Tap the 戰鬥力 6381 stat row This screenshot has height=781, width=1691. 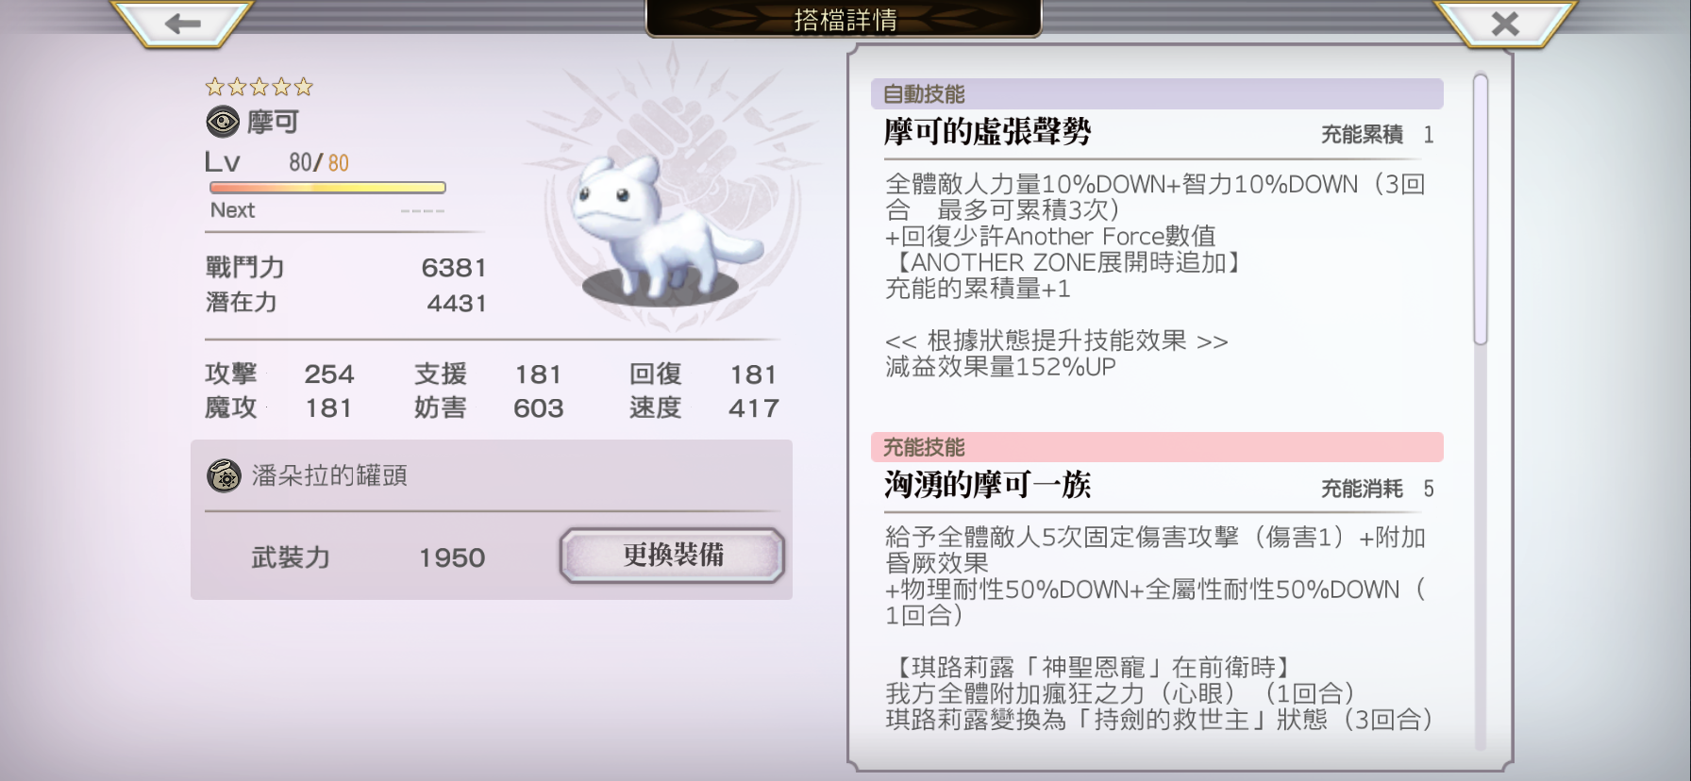(x=345, y=268)
